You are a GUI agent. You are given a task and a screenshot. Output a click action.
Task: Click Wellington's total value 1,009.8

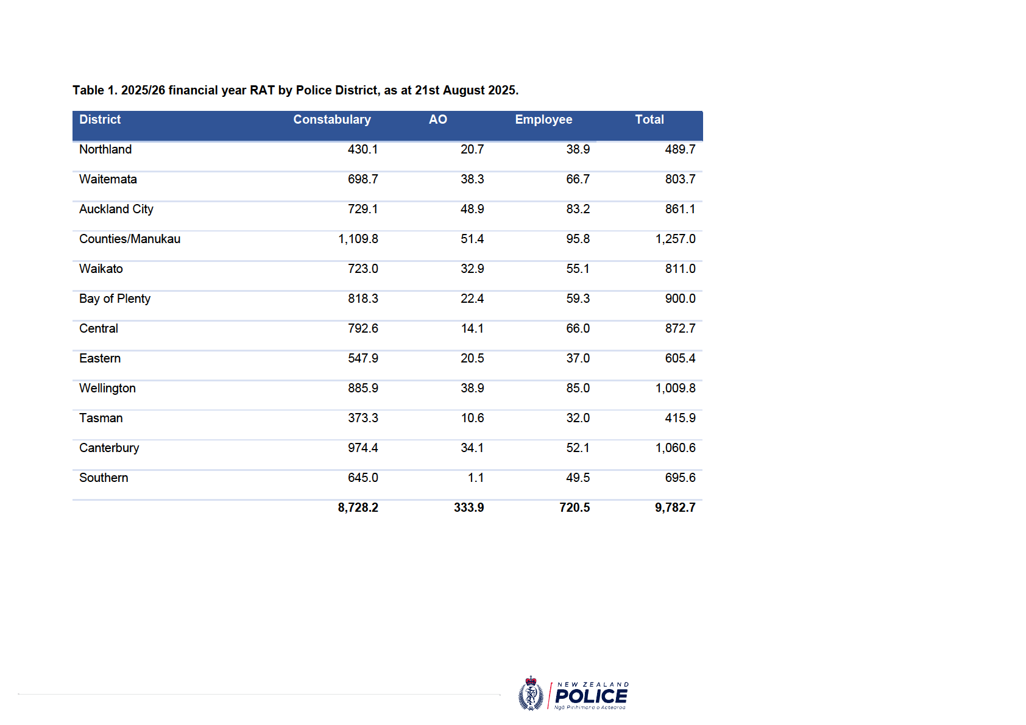tap(675, 388)
